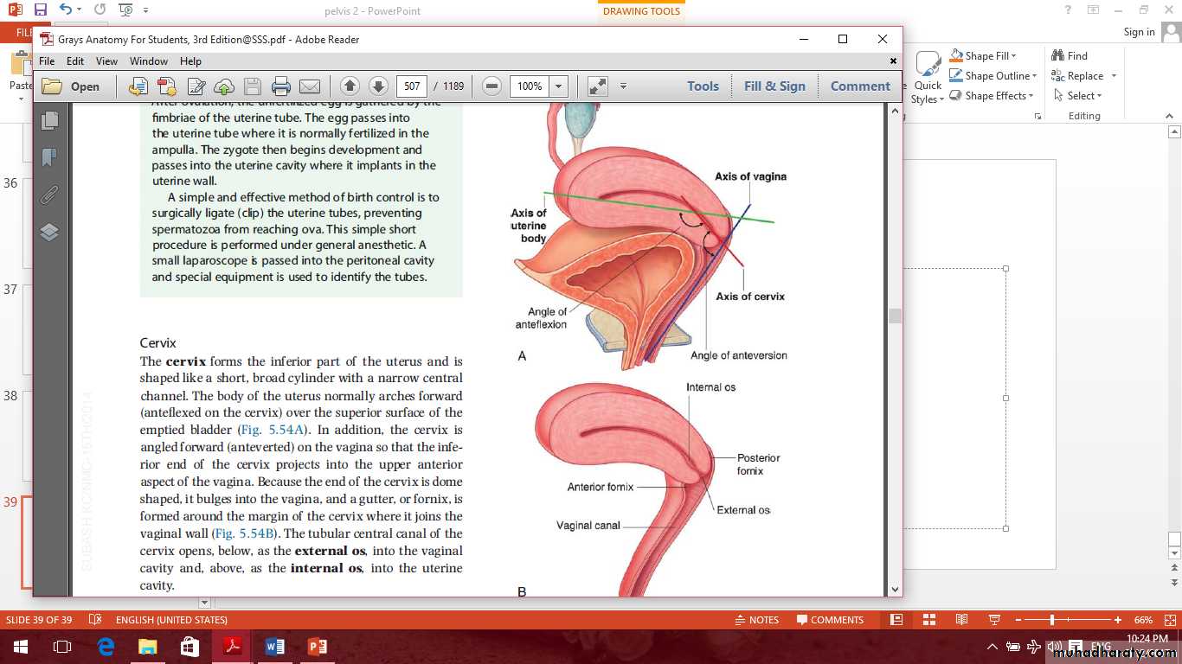Toggle the Bookmarks panel
1182x664 pixels.
coord(49,157)
